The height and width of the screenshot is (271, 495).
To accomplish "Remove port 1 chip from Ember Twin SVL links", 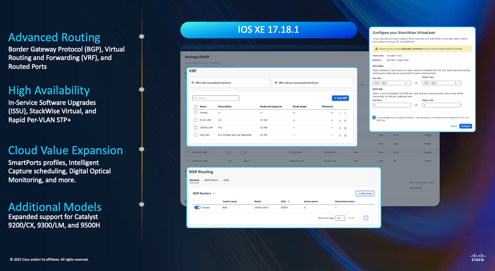I will coord(428,83).
